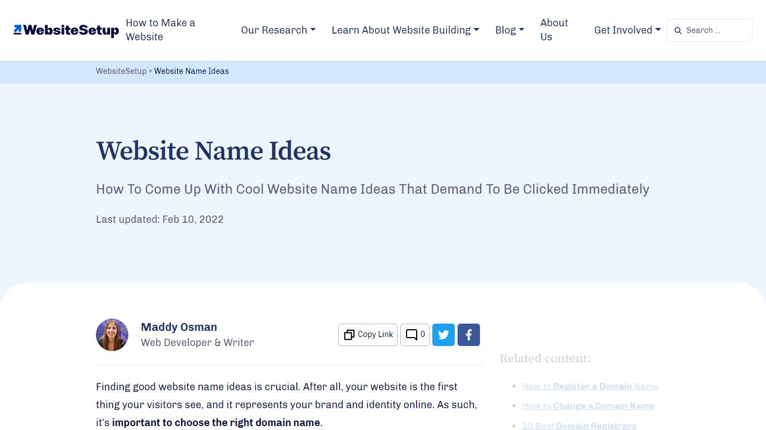Open the Blog dropdown
The height and width of the screenshot is (430, 766).
point(508,30)
